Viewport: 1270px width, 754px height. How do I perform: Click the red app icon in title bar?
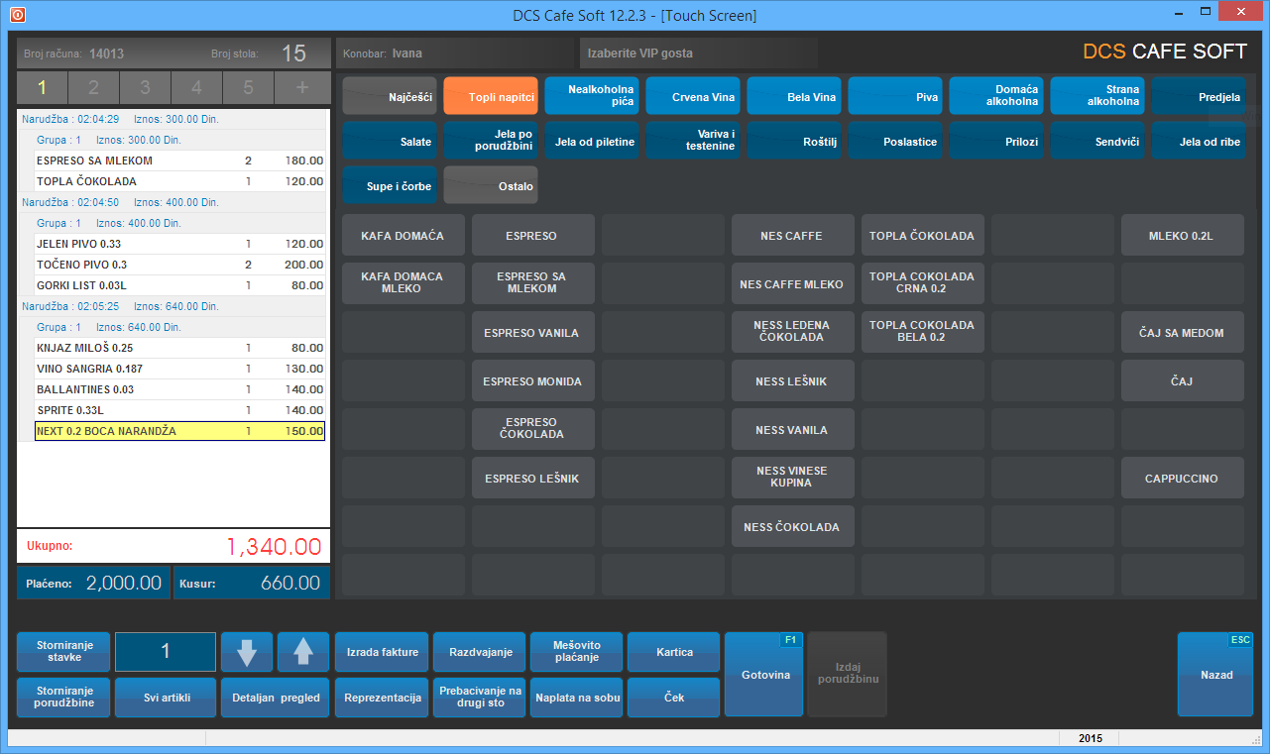[18, 15]
